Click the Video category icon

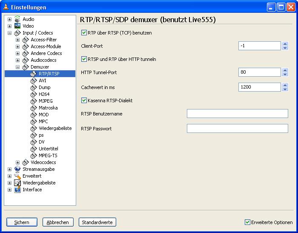17,26
